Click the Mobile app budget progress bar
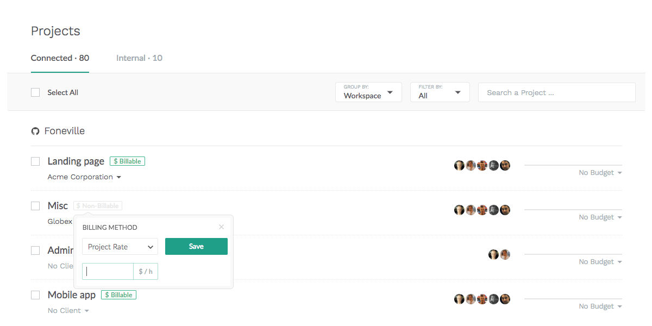The width and height of the screenshot is (652, 326). pos(573,299)
